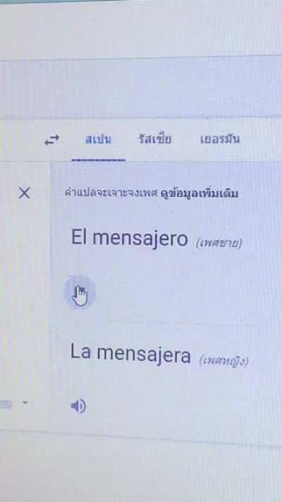Click the La mensajera translation text
The width and height of the screenshot is (282, 502).
point(130,354)
